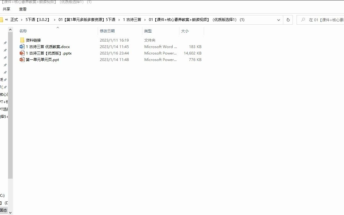Click the sidebar scrollbar on the left
344x215 pixels.
[11, 92]
